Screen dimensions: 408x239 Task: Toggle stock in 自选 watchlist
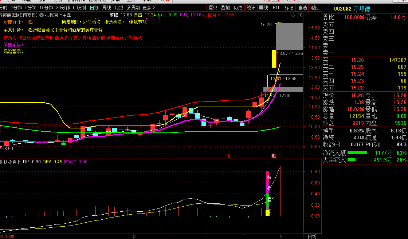(301, 8)
